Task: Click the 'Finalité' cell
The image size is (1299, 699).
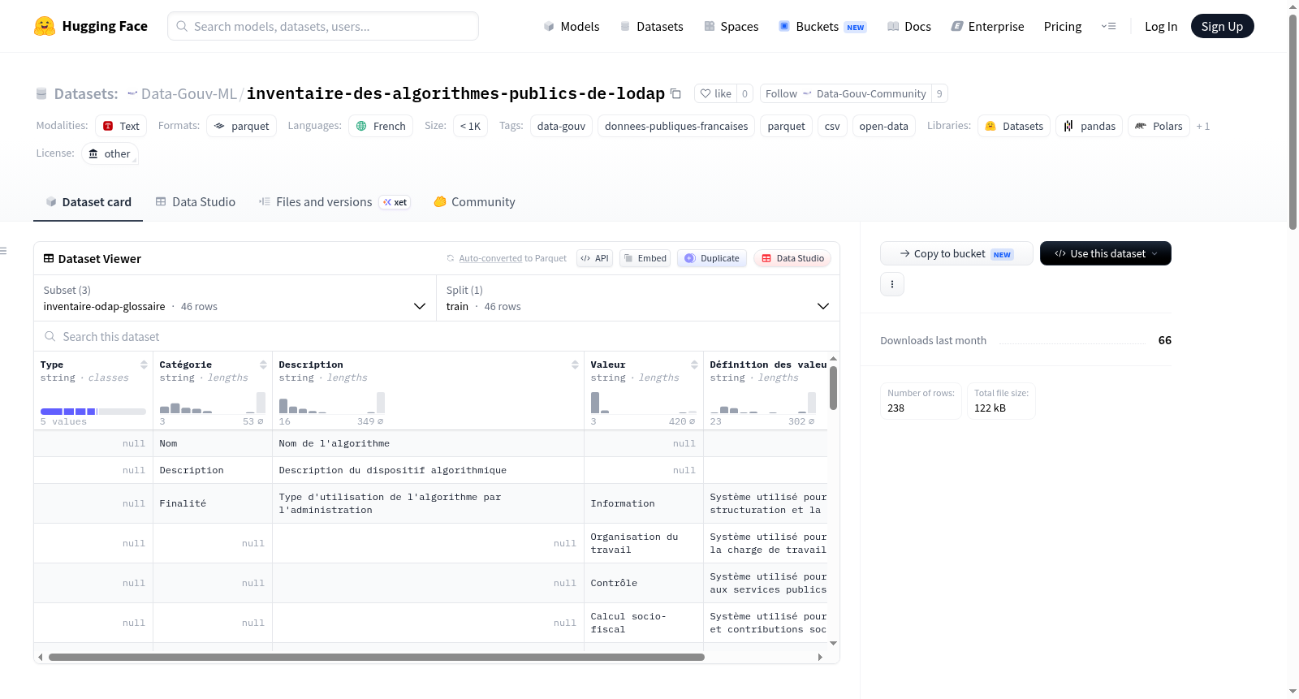Action: pos(213,503)
